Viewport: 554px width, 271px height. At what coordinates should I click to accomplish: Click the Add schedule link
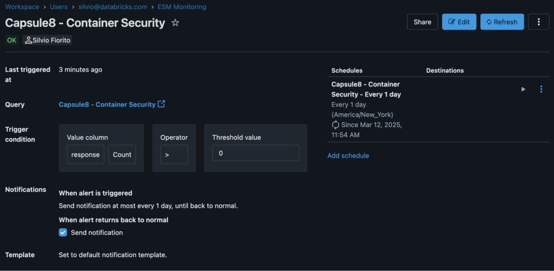(348, 156)
